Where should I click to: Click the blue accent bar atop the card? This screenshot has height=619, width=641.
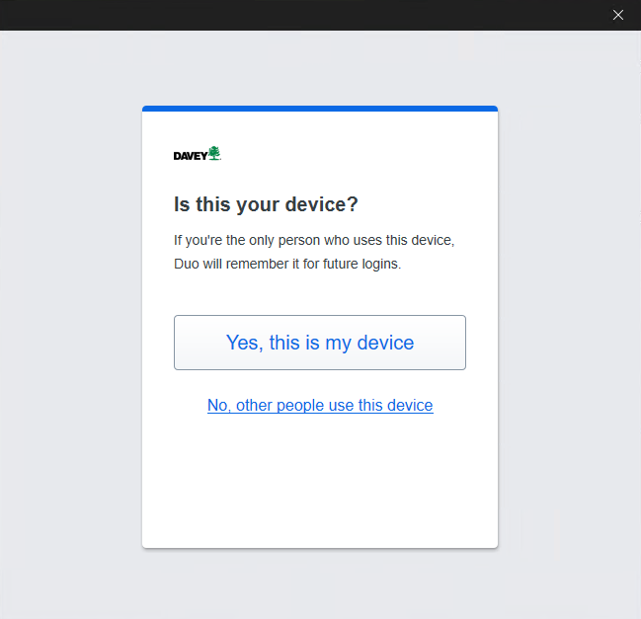pos(320,109)
